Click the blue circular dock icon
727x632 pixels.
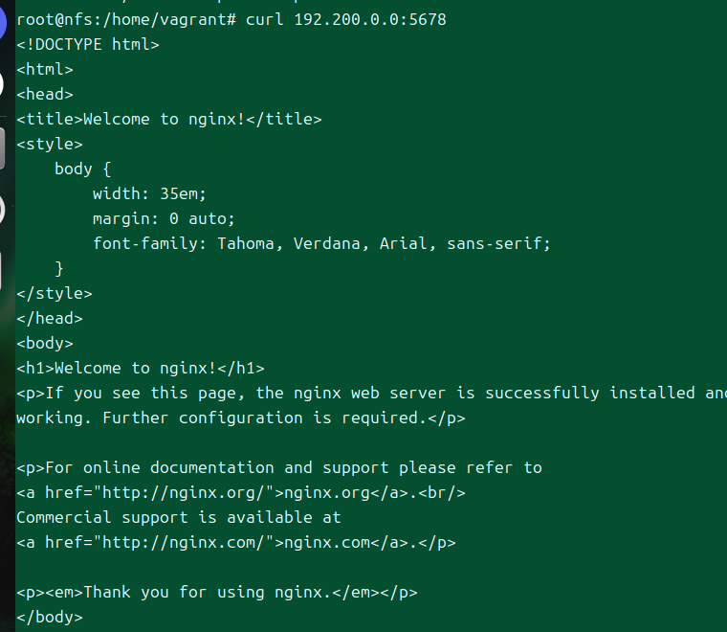pyautogui.click(x=3, y=23)
